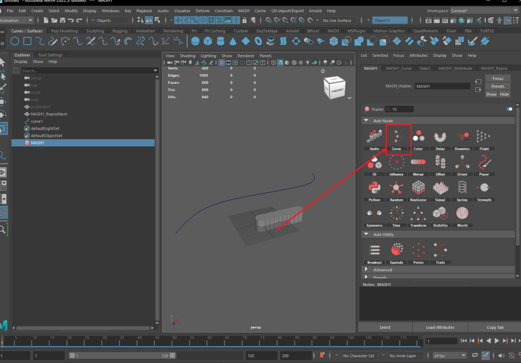This screenshot has width=521, height=363.
Task: Open the Outliner search filter dropdown
Action: click(x=155, y=70)
